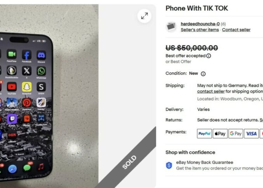The image size is (263, 188).
Task: Open the seller's profile avatar image
Action: [171, 27]
